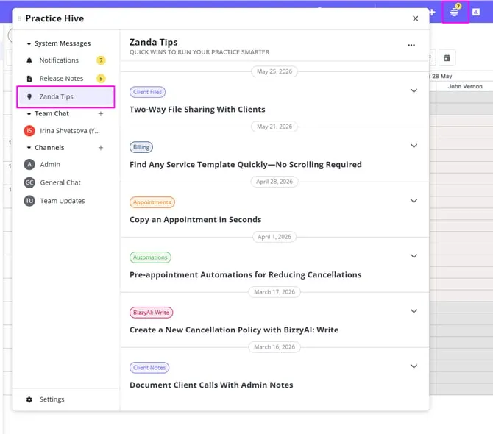Select Zanda Tips in the sidebar
The image size is (493, 434).
pyautogui.click(x=65, y=97)
